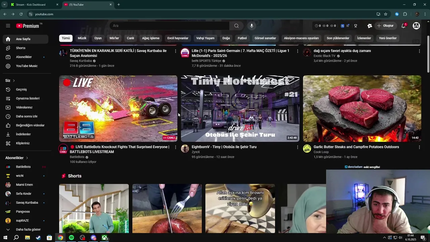This screenshot has width=430, height=242.
Task: Open options menu for BattleBots video
Action: (x=175, y=147)
